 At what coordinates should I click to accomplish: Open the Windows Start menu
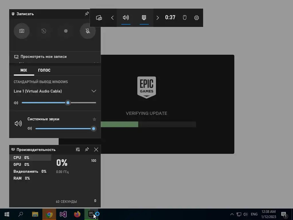pos(7,214)
